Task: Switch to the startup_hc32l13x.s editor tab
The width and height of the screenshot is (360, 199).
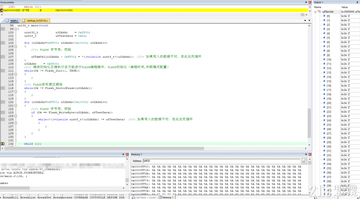Action: (35, 21)
